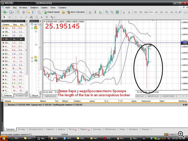The image size is (188, 141).
Task: Switch to the Эксперты tab
Action: (x=133, y=129)
